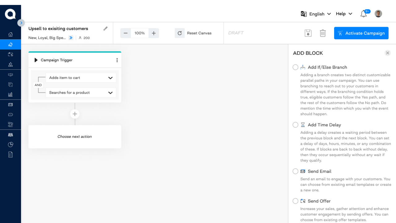Open the user profile avatar
The image size is (396, 223).
378,14
